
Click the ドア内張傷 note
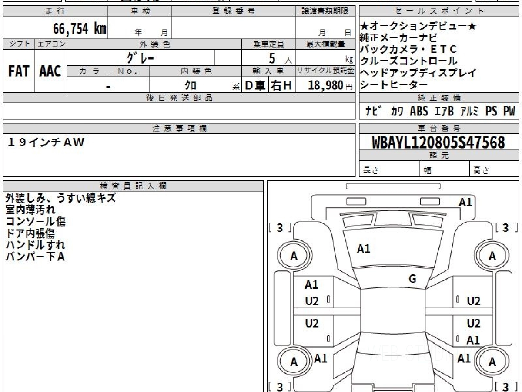tap(30, 233)
